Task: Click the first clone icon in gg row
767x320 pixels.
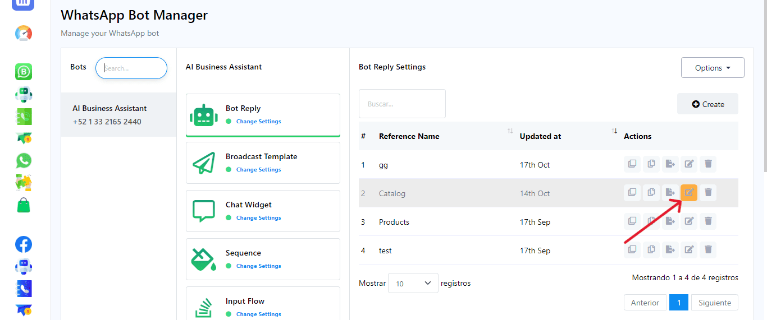Action: click(632, 164)
